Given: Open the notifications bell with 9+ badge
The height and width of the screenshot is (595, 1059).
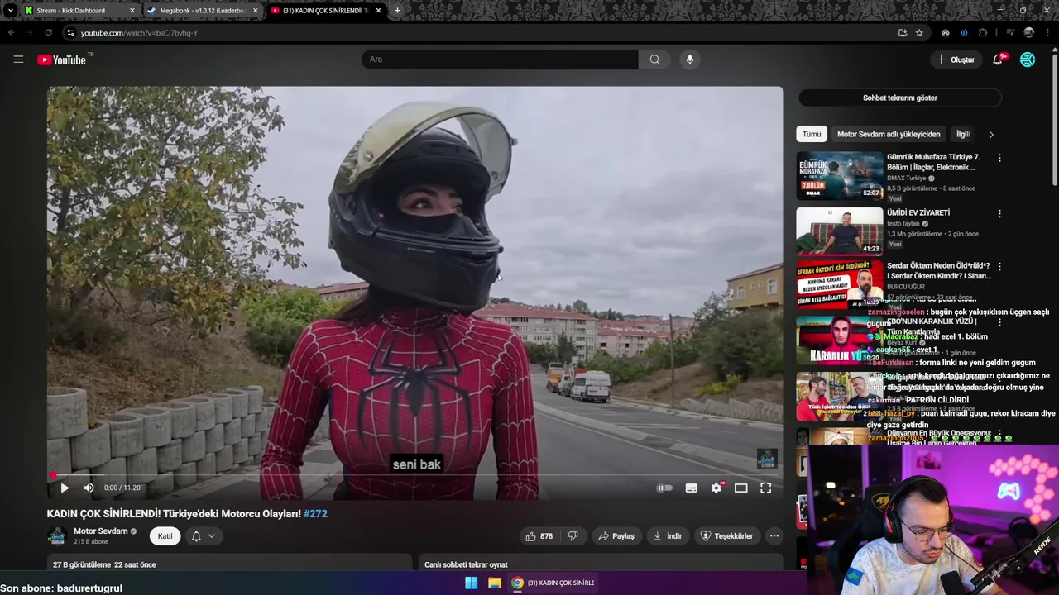Looking at the screenshot, I should [998, 59].
